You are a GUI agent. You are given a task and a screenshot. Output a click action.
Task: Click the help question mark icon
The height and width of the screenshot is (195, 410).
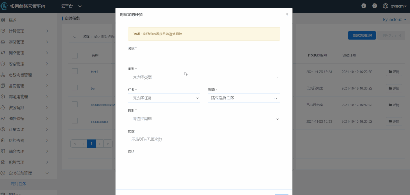point(375,6)
